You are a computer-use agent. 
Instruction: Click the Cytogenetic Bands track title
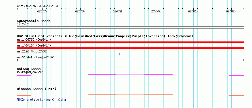pyautogui.click(x=34, y=21)
